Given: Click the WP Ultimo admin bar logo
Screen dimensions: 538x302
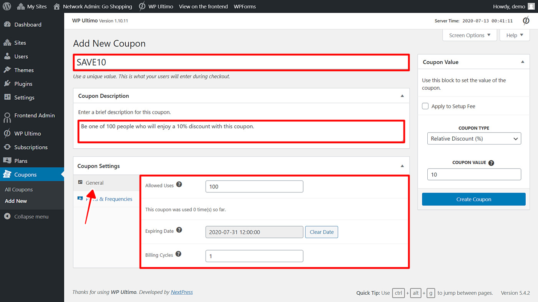Looking at the screenshot, I should coord(142,7).
